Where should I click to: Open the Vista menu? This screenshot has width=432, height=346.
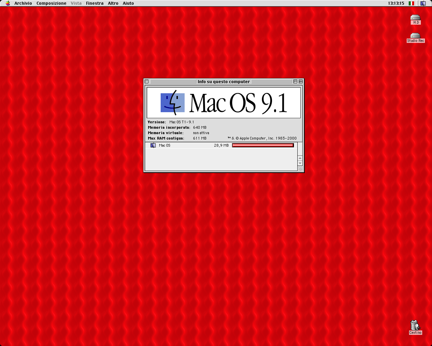coord(76,3)
